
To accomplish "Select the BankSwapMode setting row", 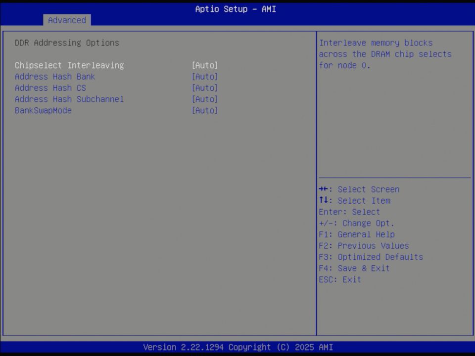I will coord(43,110).
